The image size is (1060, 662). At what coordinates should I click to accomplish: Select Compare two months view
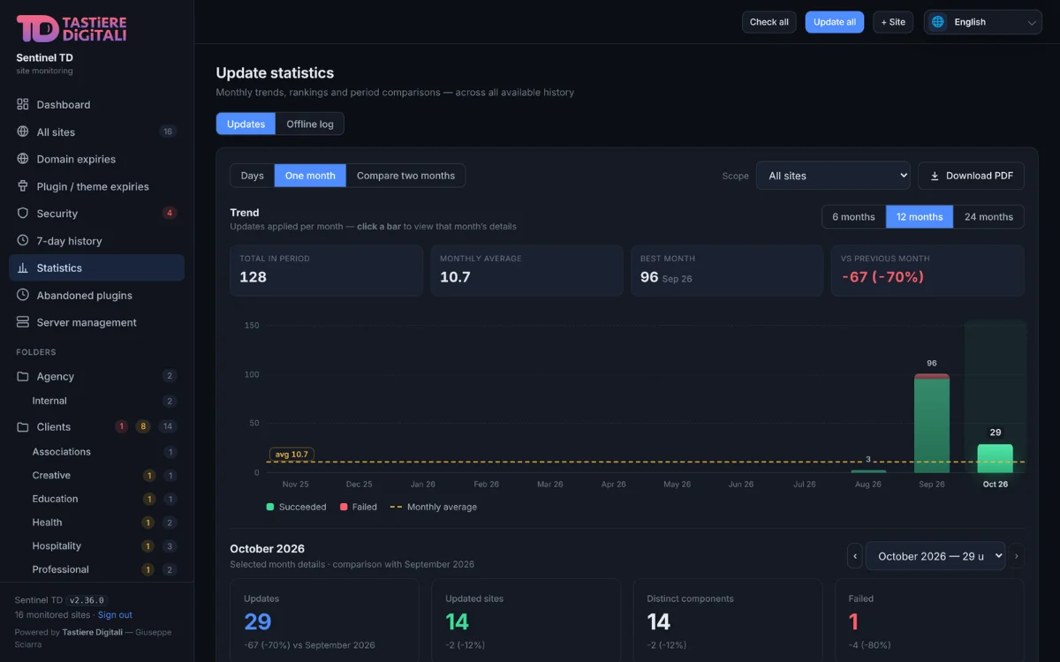pos(405,176)
